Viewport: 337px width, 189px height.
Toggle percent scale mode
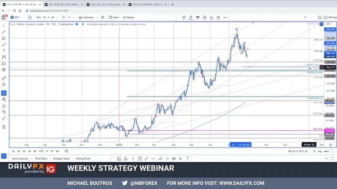click(314, 151)
